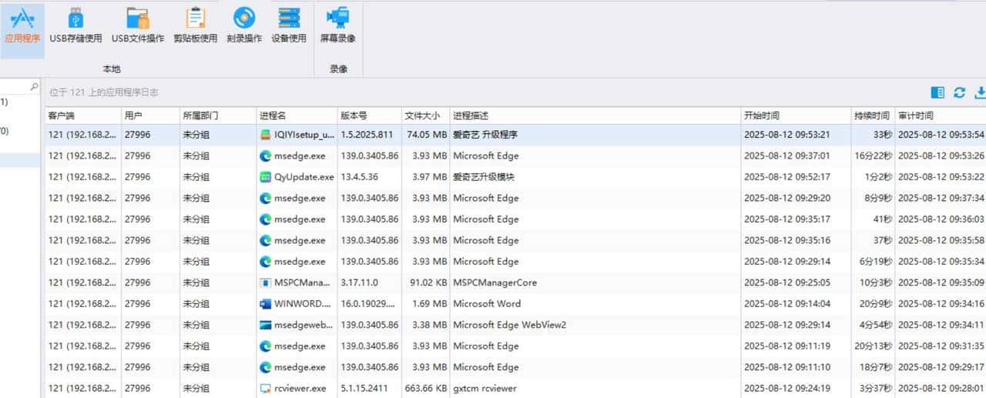Sort by 进程名 column header

(x=297, y=115)
